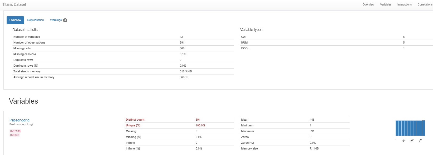Click the BOOL variable type row
The width and height of the screenshot is (433, 155).
click(x=336, y=48)
